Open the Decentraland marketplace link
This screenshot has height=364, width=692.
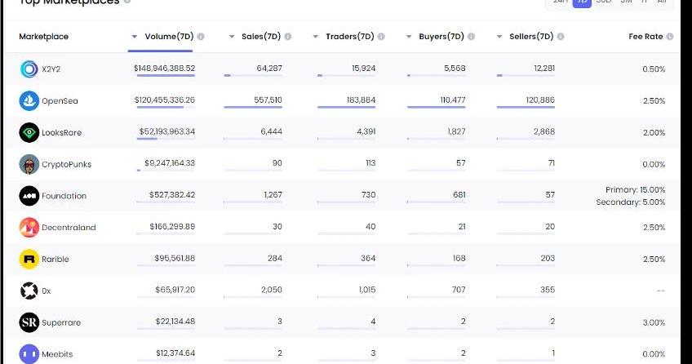click(69, 227)
